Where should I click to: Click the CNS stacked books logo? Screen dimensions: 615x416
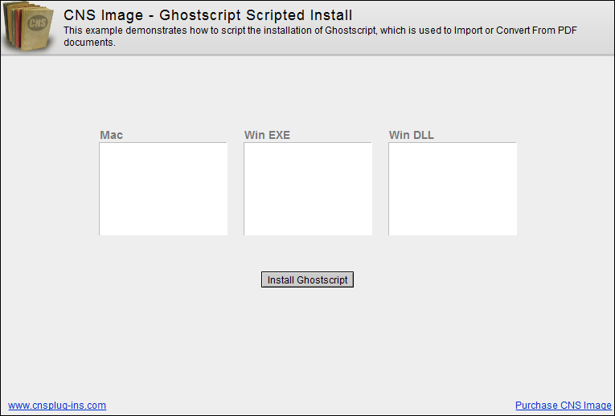click(x=28, y=26)
